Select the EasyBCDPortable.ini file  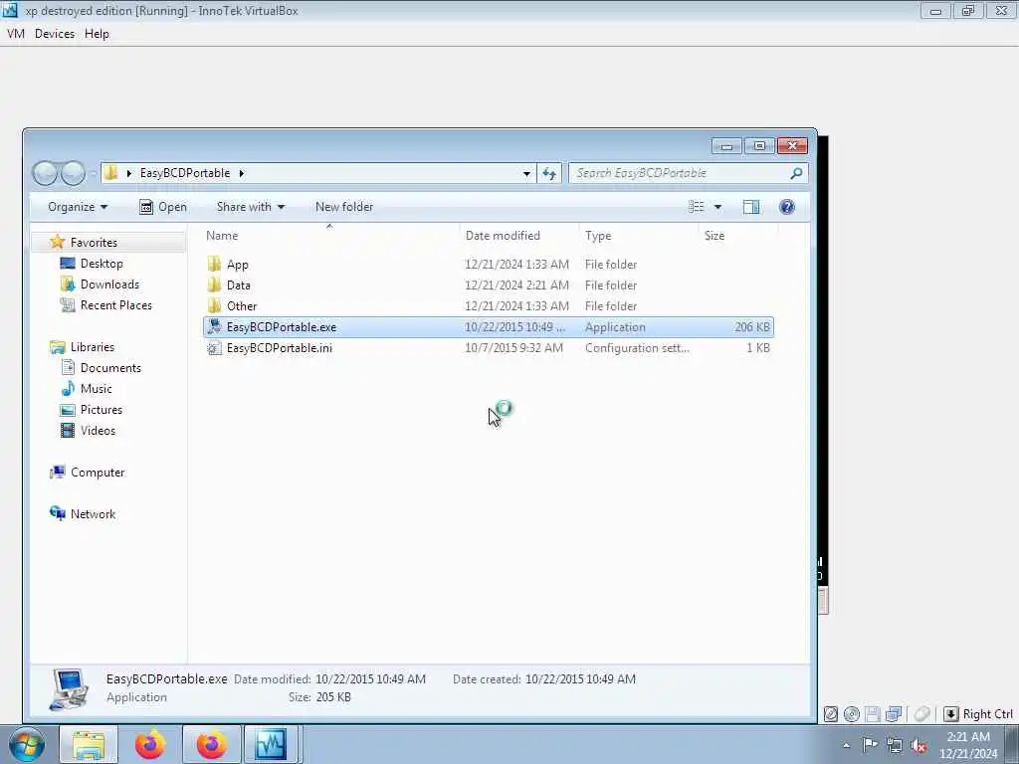[x=488, y=348]
